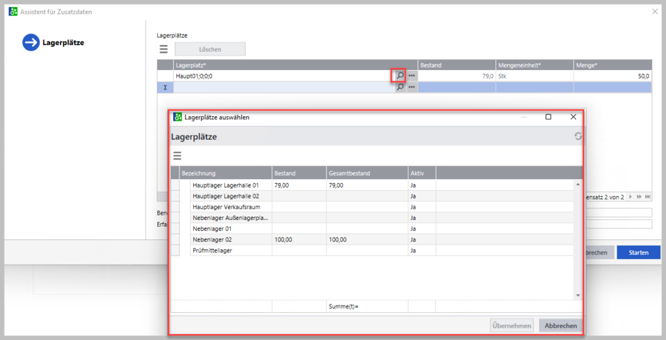Click the blue arrow Lagerplätze step icon
Viewport: 666px width, 340px height.
[x=31, y=42]
